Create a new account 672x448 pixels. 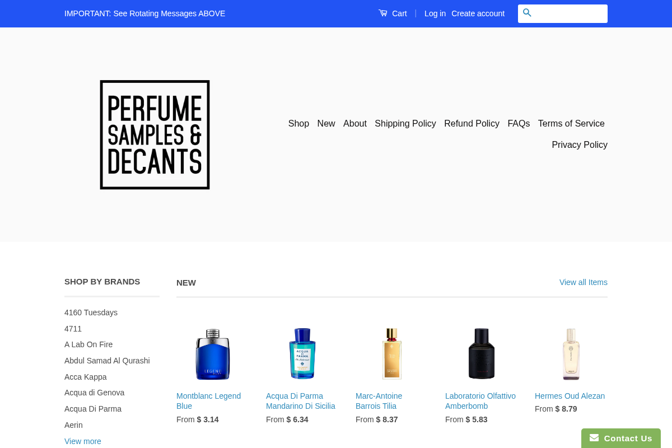(478, 13)
